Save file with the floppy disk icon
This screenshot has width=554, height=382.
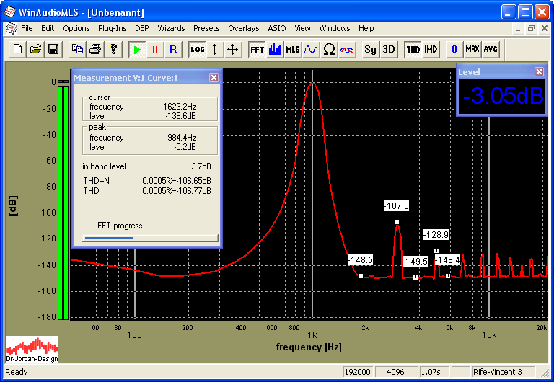(x=53, y=50)
